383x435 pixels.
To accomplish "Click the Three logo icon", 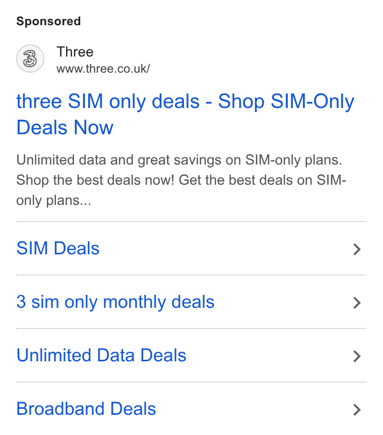I will pos(30,59).
